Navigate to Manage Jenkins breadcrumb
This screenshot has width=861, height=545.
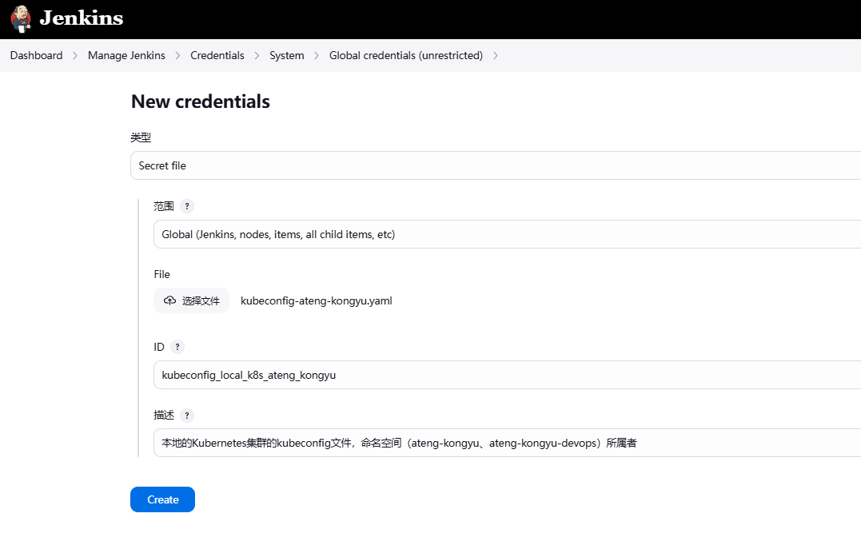[x=126, y=55]
